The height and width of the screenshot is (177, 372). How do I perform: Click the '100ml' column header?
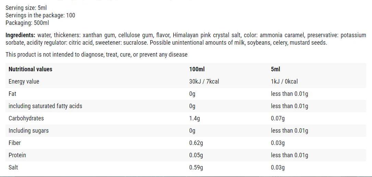[197, 69]
